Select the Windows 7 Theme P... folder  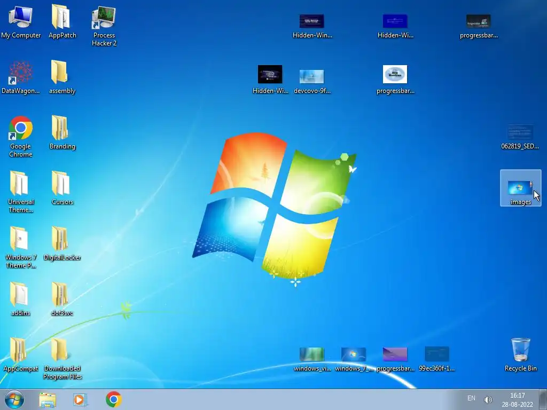(21, 248)
